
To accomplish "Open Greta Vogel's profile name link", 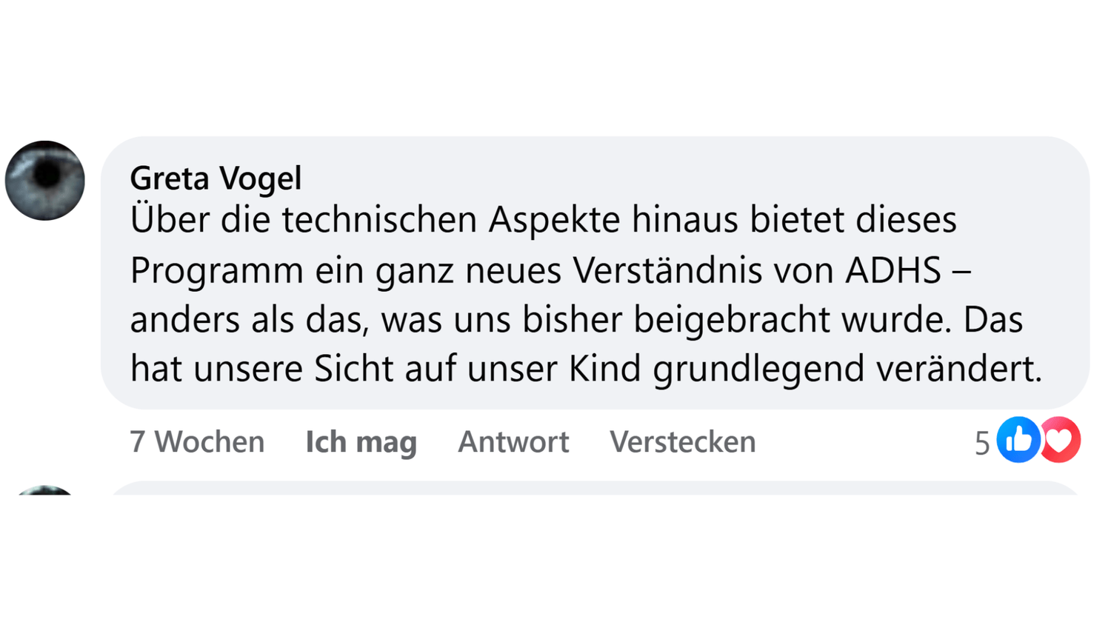I will tap(216, 178).
